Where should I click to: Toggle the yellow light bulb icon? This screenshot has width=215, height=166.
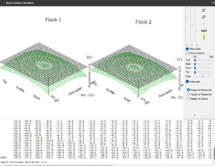pyautogui.click(x=204, y=37)
